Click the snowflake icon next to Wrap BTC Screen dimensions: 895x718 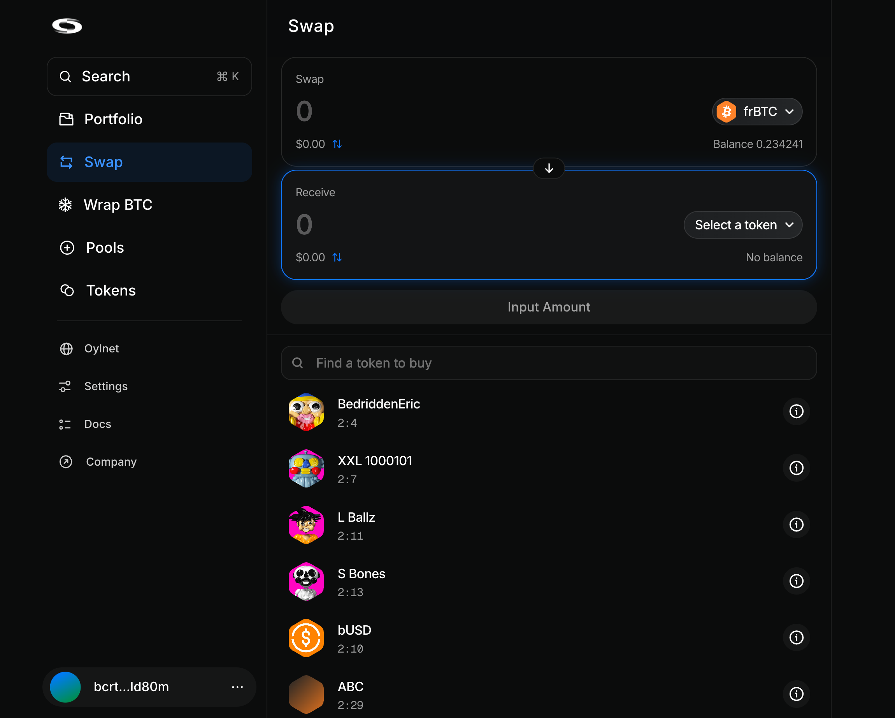coord(65,205)
